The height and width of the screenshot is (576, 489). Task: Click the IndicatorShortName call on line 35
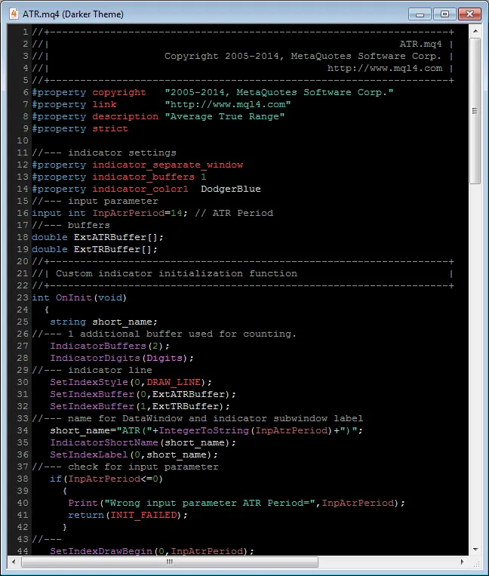pyautogui.click(x=104, y=442)
